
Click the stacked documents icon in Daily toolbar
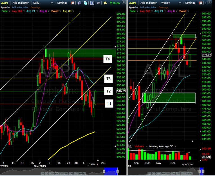pyautogui.click(x=79, y=3)
